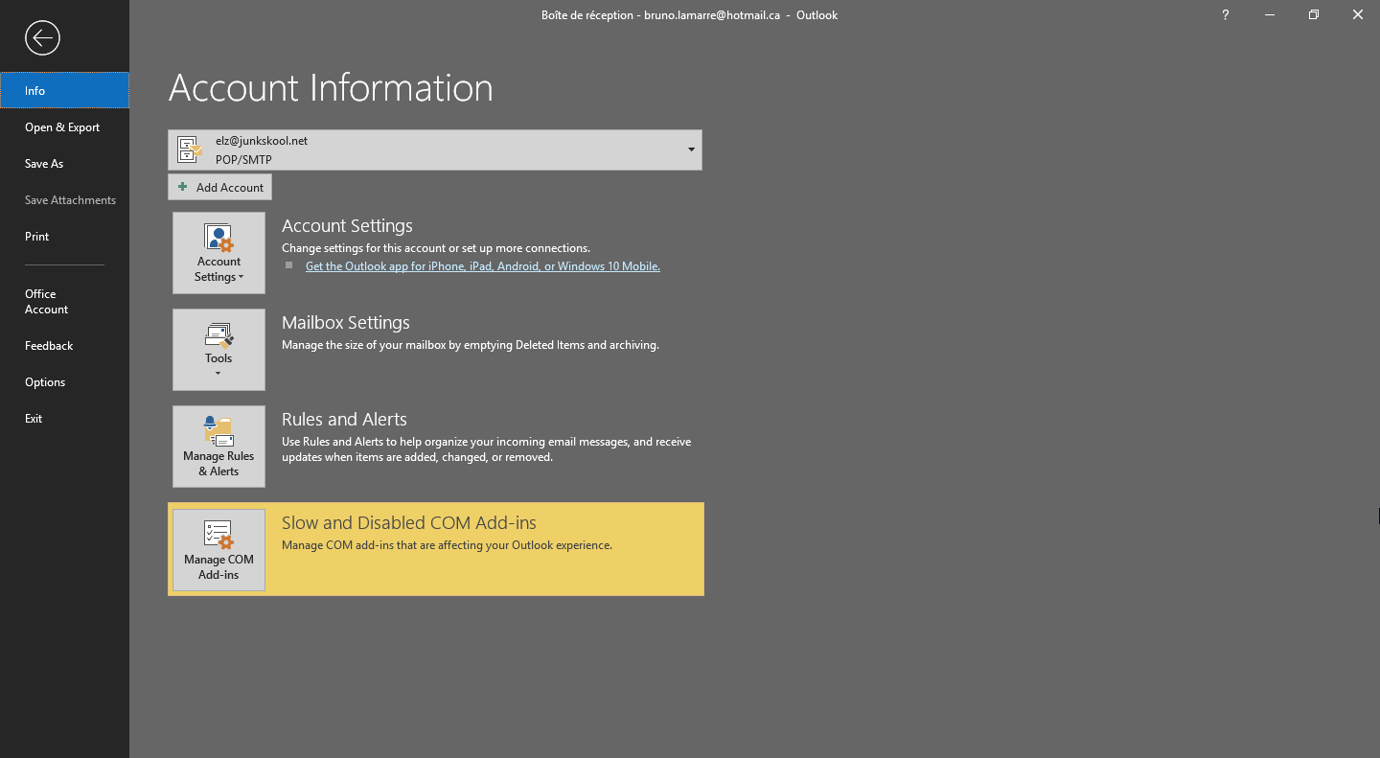Click the Account Settings heading text
Image resolution: width=1380 pixels, height=758 pixels.
tap(347, 226)
